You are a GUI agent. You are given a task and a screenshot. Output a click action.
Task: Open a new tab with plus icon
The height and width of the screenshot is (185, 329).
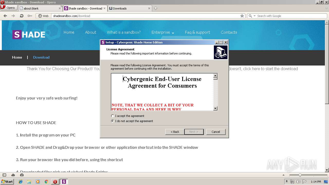point(156,8)
